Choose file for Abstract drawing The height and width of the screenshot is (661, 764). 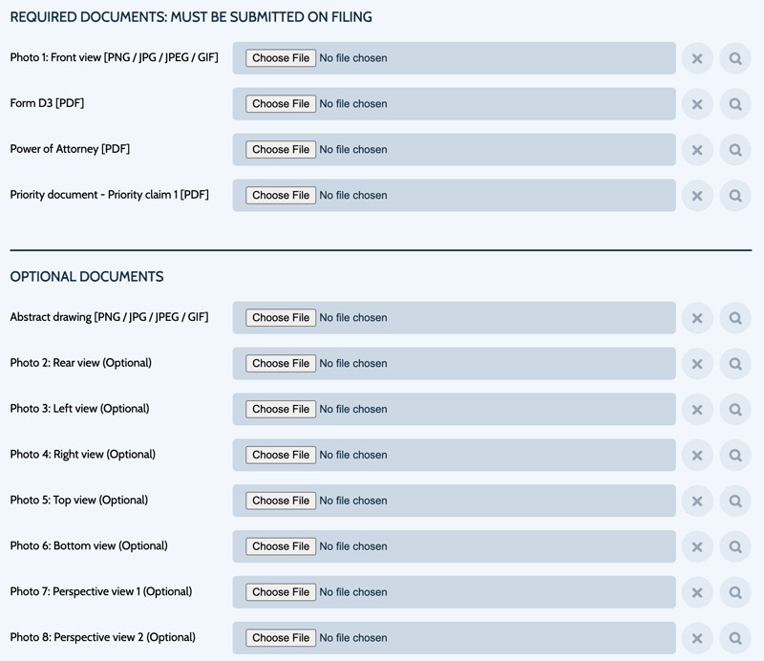point(281,318)
